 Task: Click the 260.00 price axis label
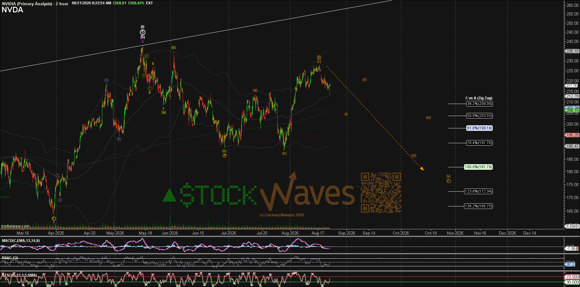click(573, 5)
